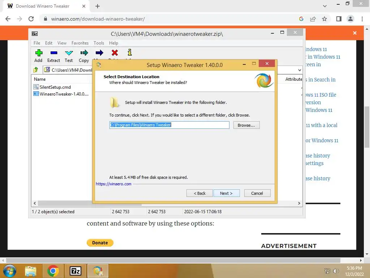Click the red Delete X icon in 7-Zip
The height and width of the screenshot is (278, 370).
tap(115, 53)
